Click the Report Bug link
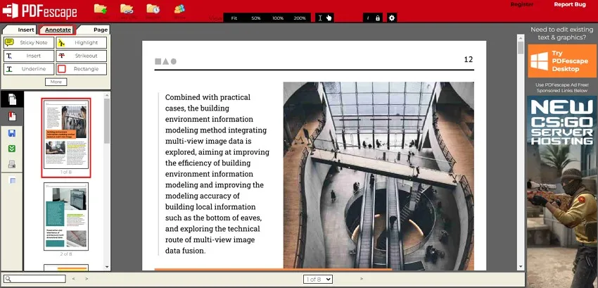This screenshot has width=598, height=288. [x=570, y=5]
